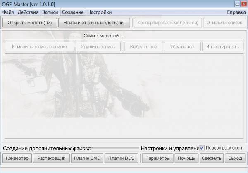Open the Записи menu
This screenshot has height=173, width=248.
coord(50,12)
